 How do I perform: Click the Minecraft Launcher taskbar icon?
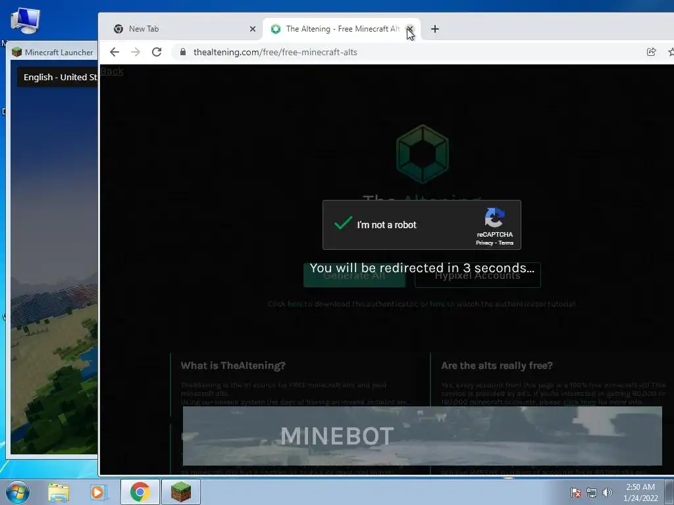pos(181,492)
